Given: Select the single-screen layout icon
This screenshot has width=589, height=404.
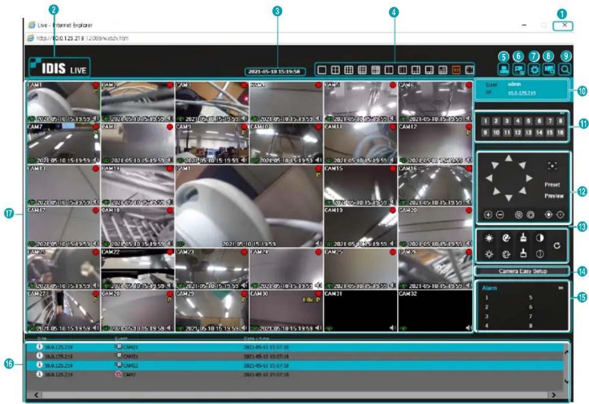Looking at the screenshot, I should click(x=322, y=70).
